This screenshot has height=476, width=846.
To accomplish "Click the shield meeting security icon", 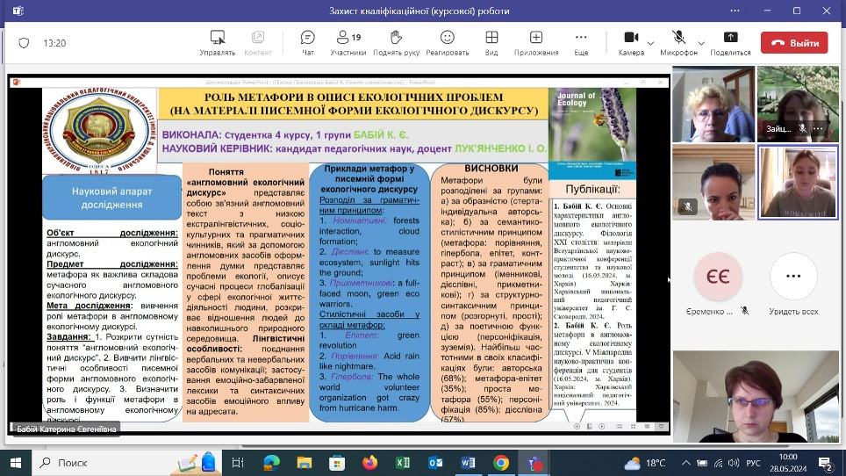I will 24,43.
